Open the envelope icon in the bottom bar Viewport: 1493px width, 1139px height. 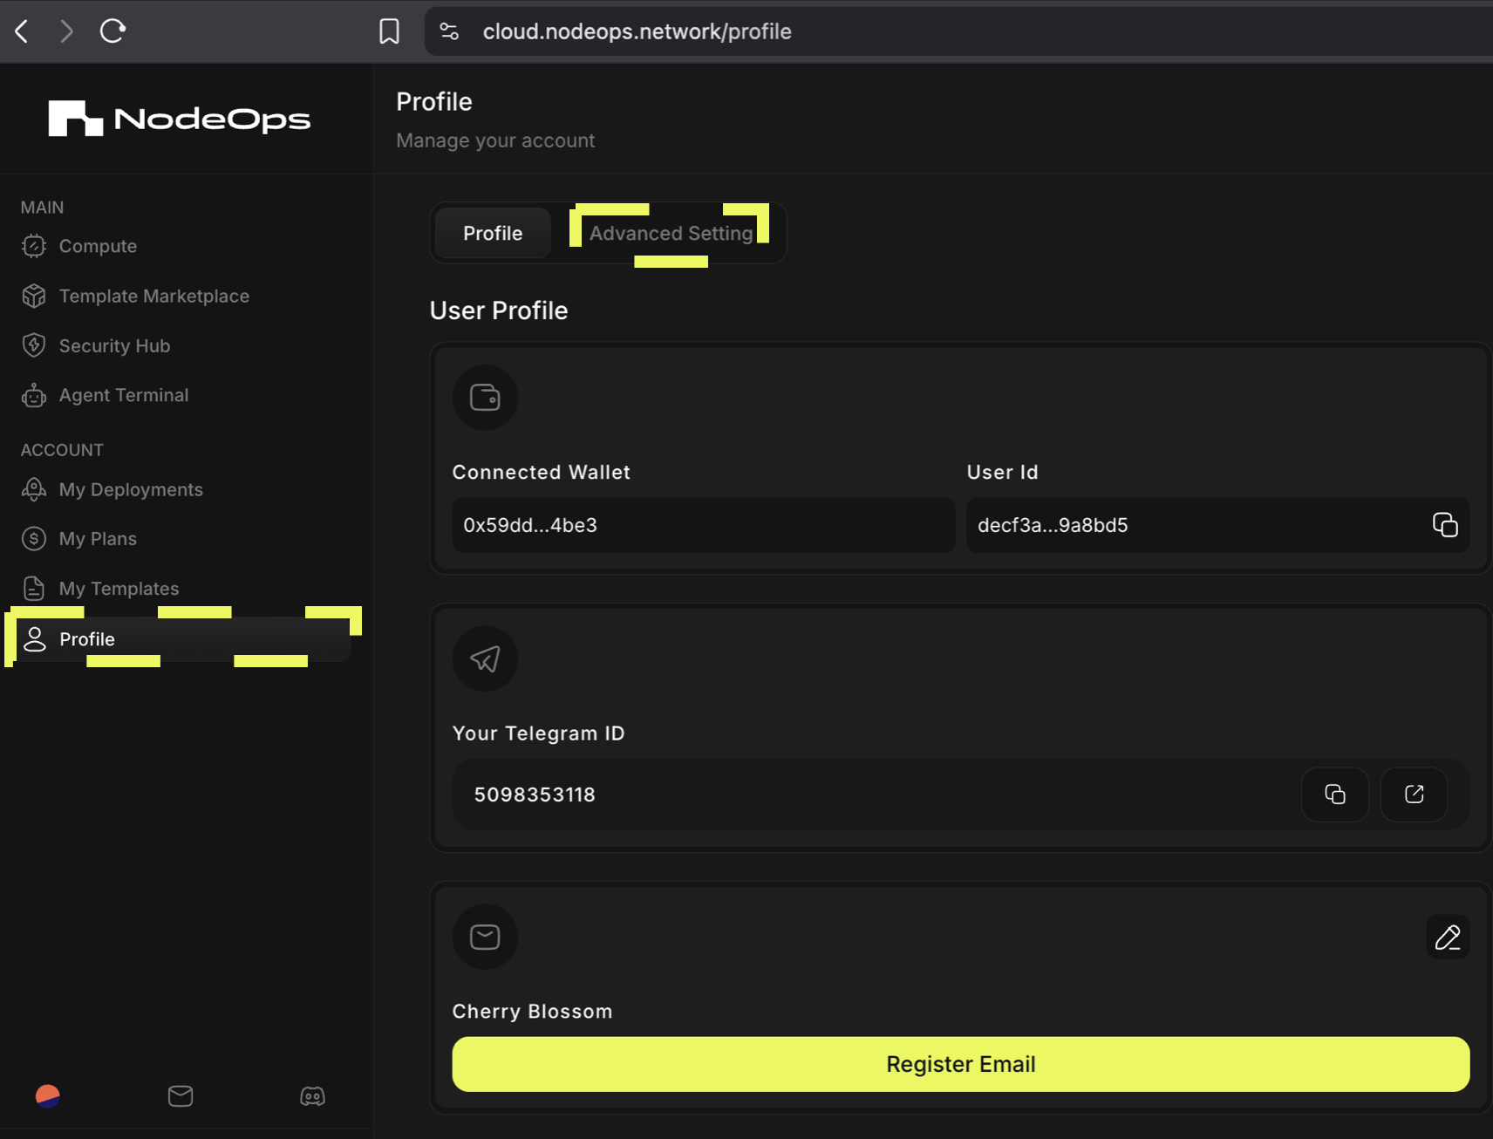pos(180,1096)
